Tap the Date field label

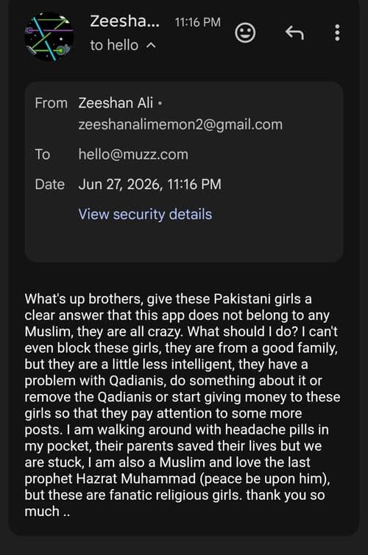pos(49,185)
